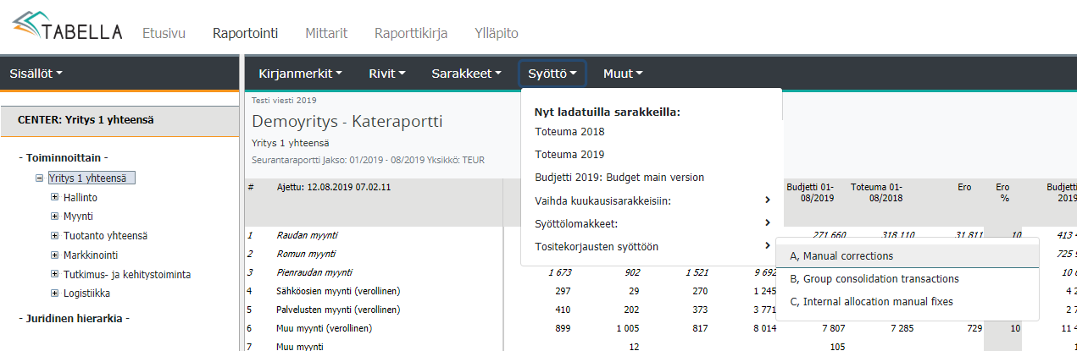Open the Kirjanmerkit dropdown menu
Screen dimensions: 1077x351
click(300, 74)
